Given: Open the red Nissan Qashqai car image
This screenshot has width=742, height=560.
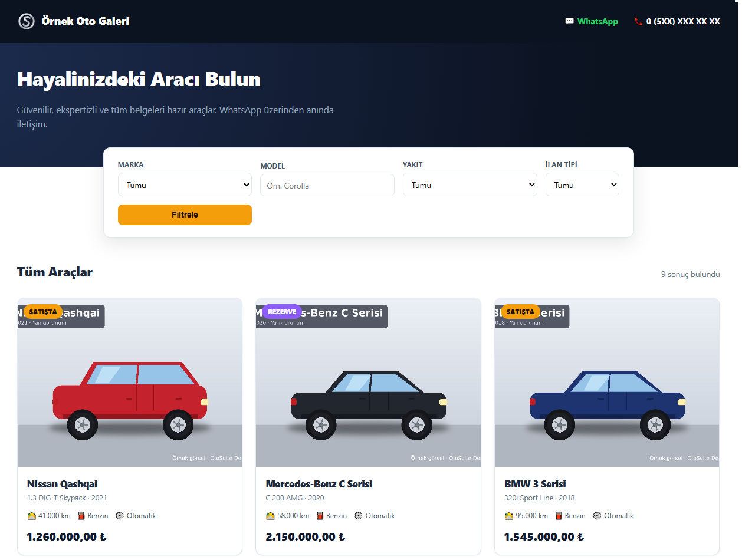Looking at the screenshot, I should click(x=130, y=383).
